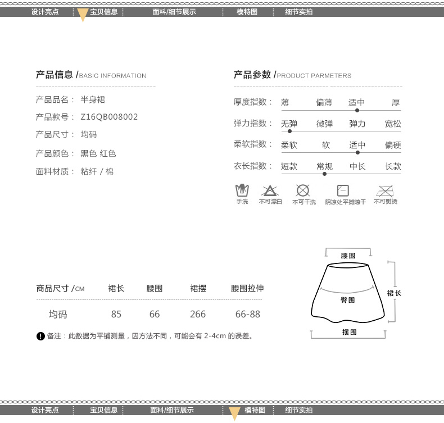Click the yellow triangle marker in bottom navigation bar
444x423 pixels.
click(x=234, y=414)
